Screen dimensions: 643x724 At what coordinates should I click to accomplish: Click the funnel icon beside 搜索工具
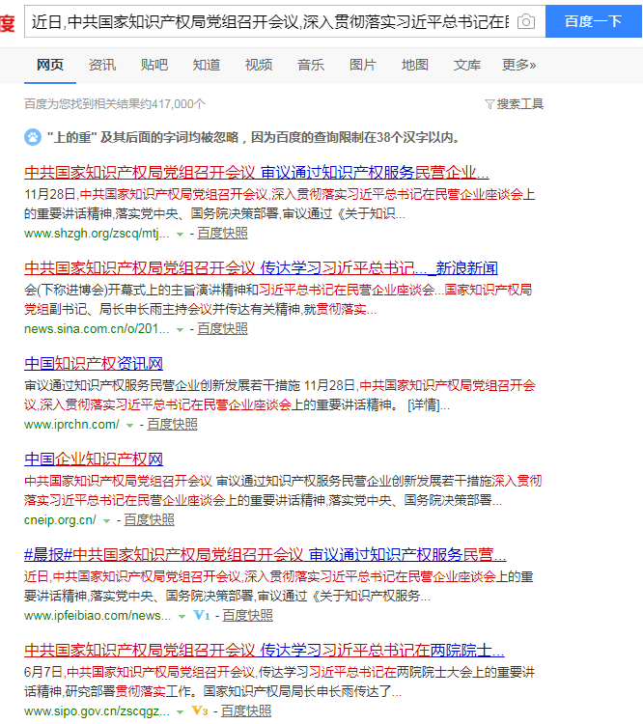[x=489, y=104]
